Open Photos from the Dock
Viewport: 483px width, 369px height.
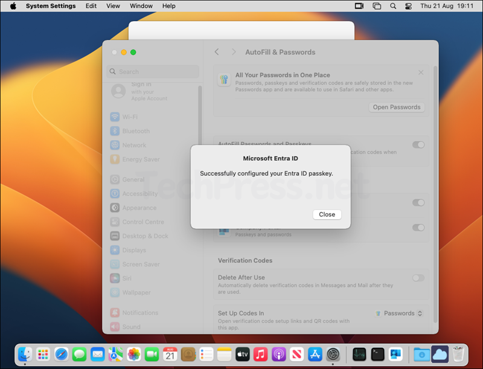click(x=133, y=355)
